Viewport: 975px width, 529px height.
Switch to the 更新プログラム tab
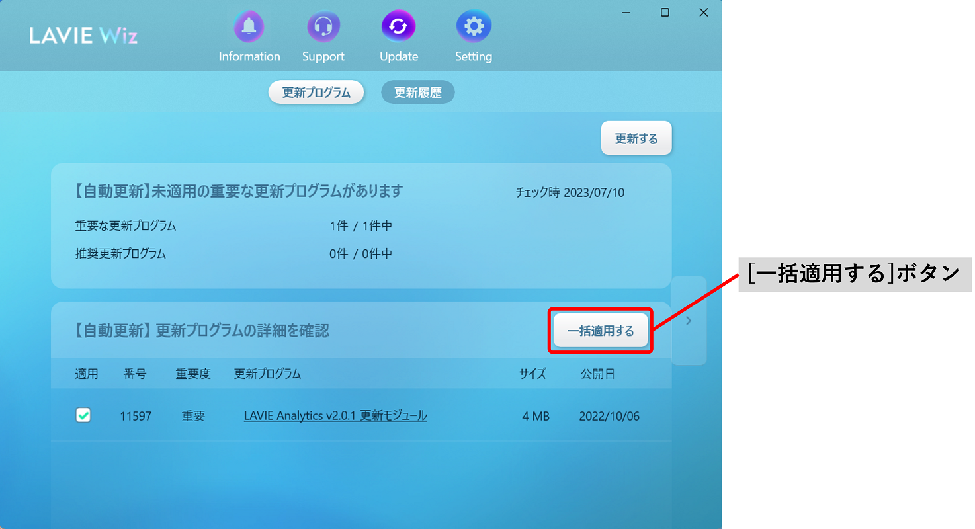[x=316, y=92]
